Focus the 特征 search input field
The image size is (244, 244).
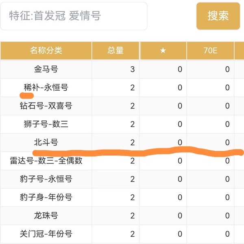[74, 16]
